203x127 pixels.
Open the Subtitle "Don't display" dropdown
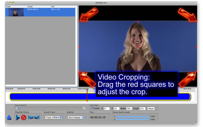click(x=76, y=118)
